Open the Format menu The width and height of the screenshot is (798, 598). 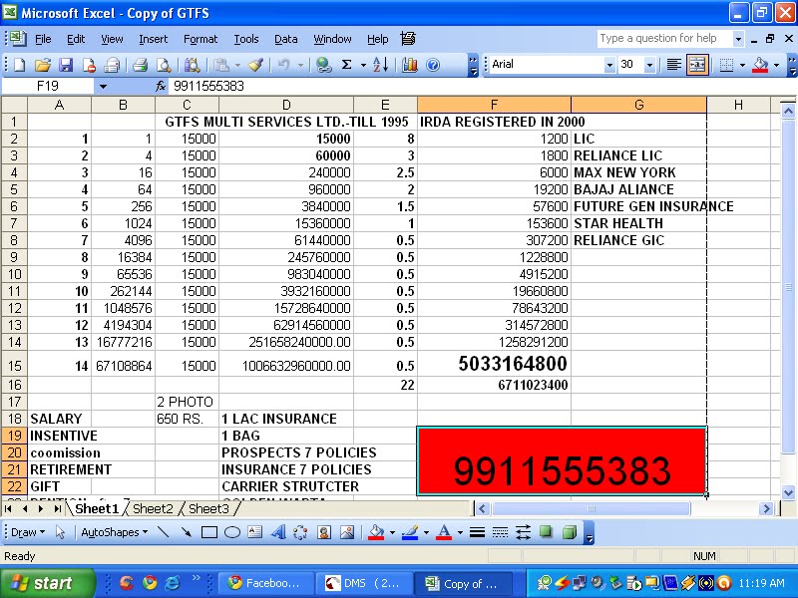point(200,39)
